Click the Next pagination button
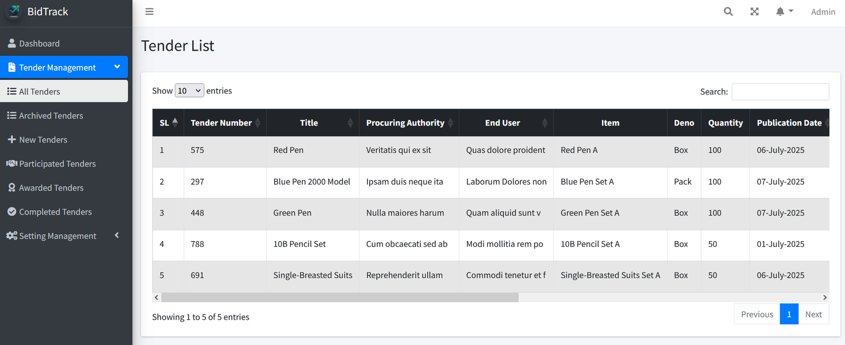 point(813,314)
